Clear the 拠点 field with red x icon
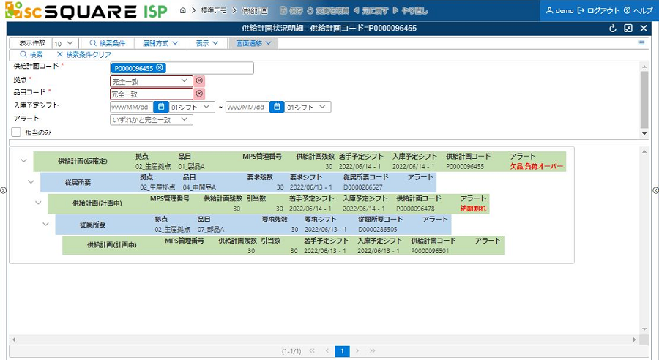 tap(199, 80)
